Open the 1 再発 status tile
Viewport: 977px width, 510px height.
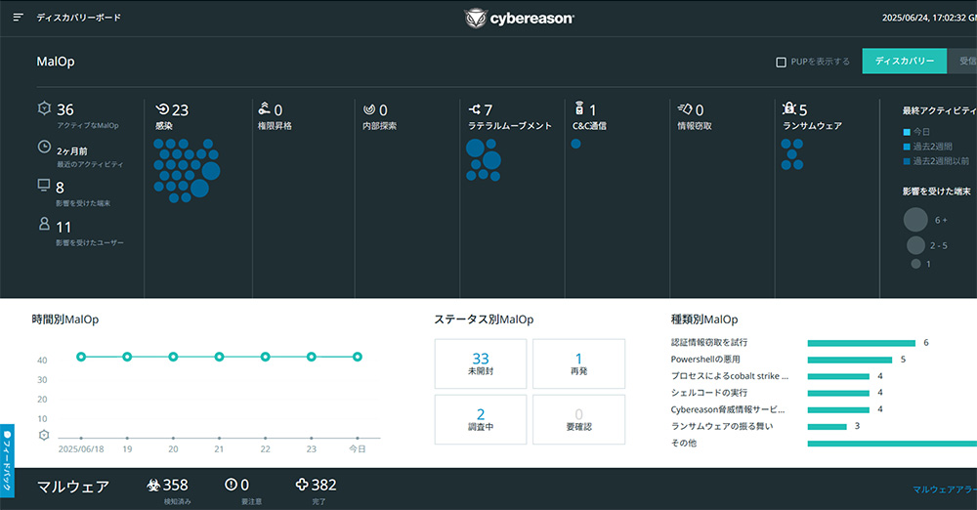point(578,363)
